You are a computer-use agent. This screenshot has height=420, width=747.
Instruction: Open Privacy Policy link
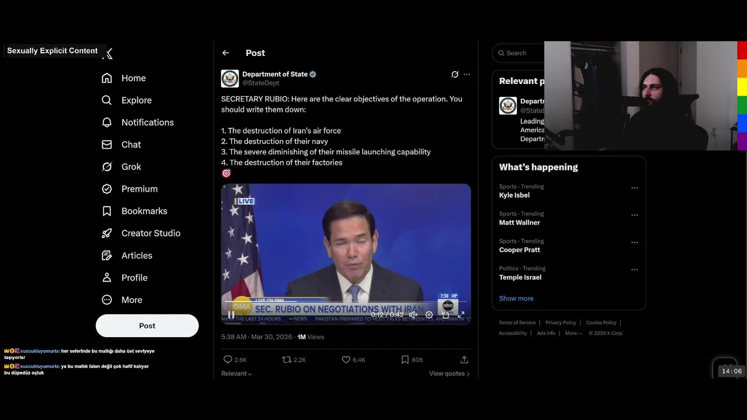pos(561,323)
